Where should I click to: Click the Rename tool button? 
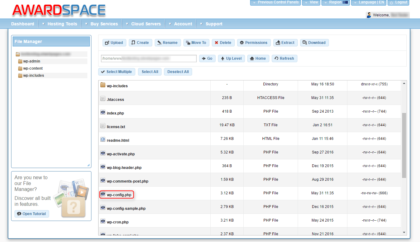coord(167,43)
